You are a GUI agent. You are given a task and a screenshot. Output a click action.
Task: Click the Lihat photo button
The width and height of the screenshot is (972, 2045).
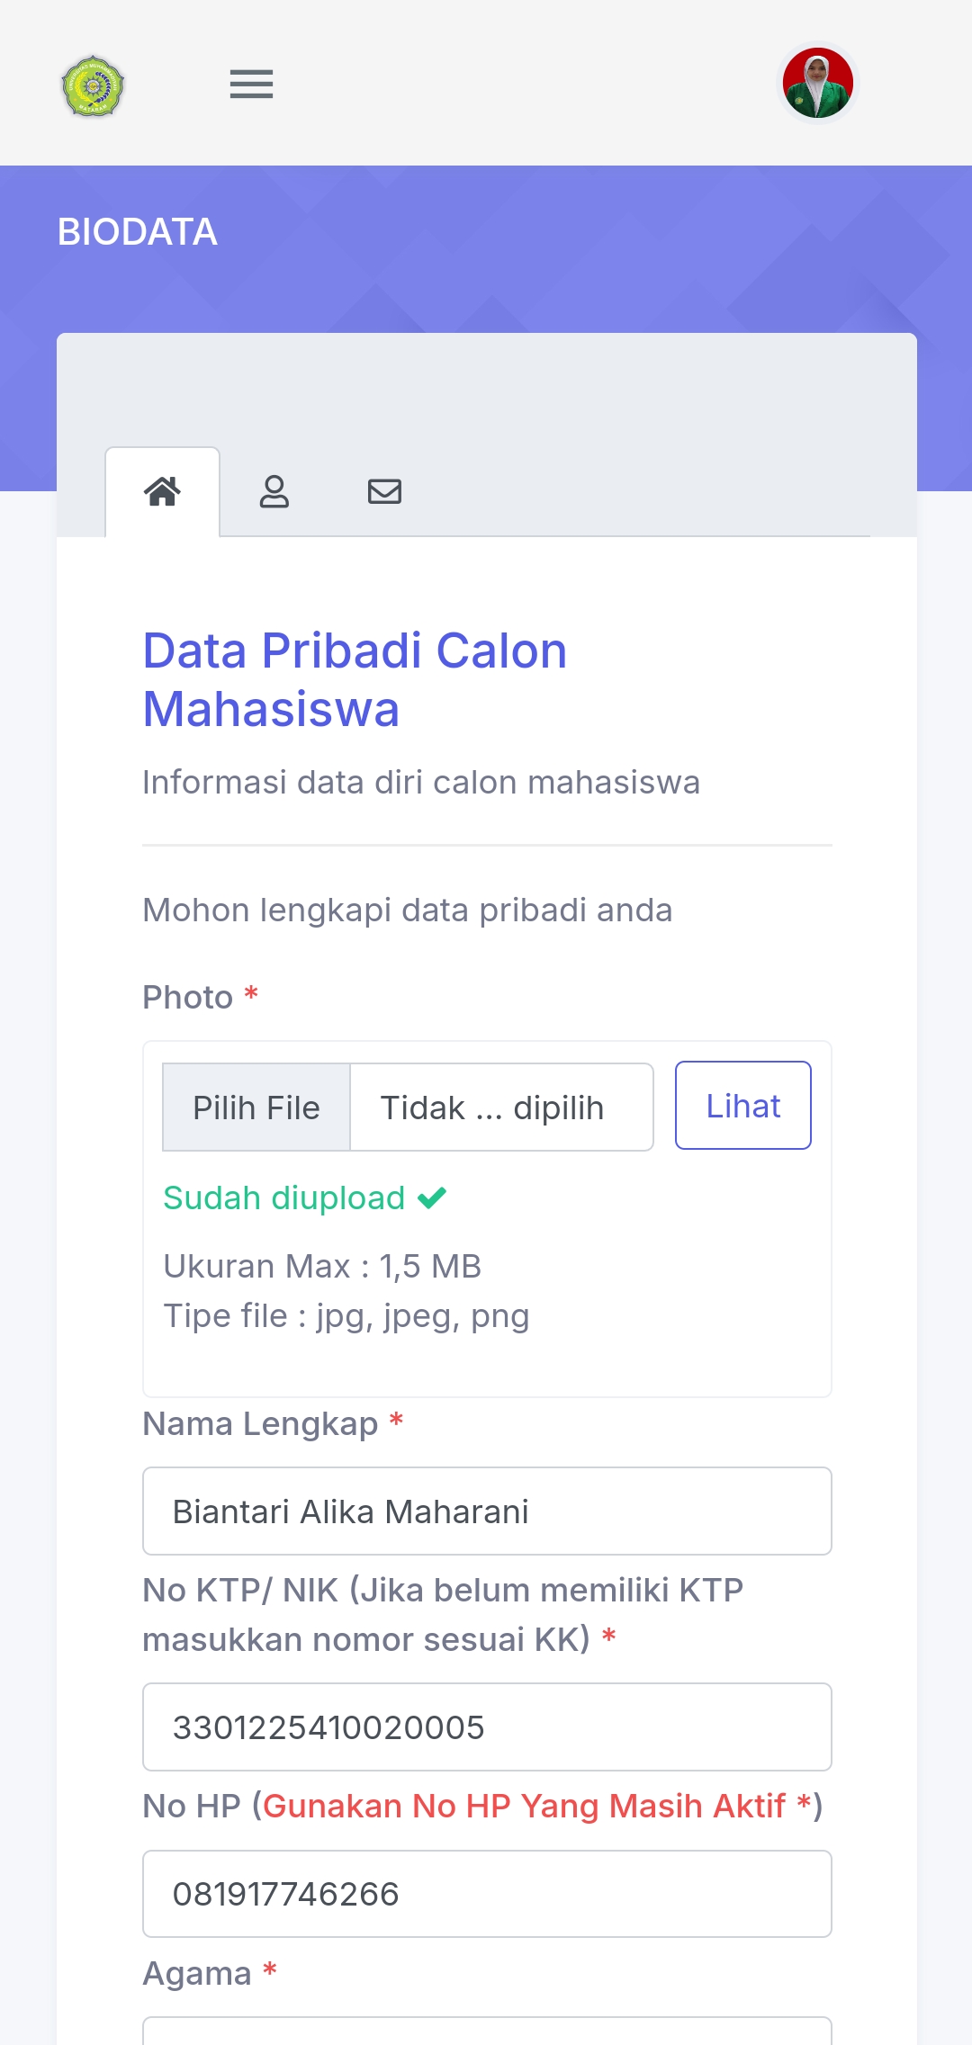pyautogui.click(x=742, y=1106)
